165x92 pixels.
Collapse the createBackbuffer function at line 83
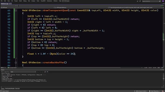pos(16,63)
